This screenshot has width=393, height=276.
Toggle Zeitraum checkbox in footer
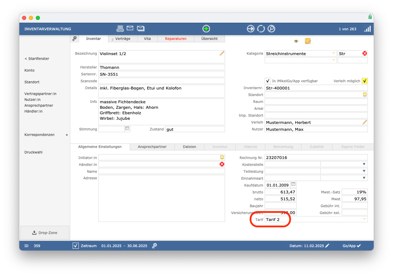(x=75, y=246)
